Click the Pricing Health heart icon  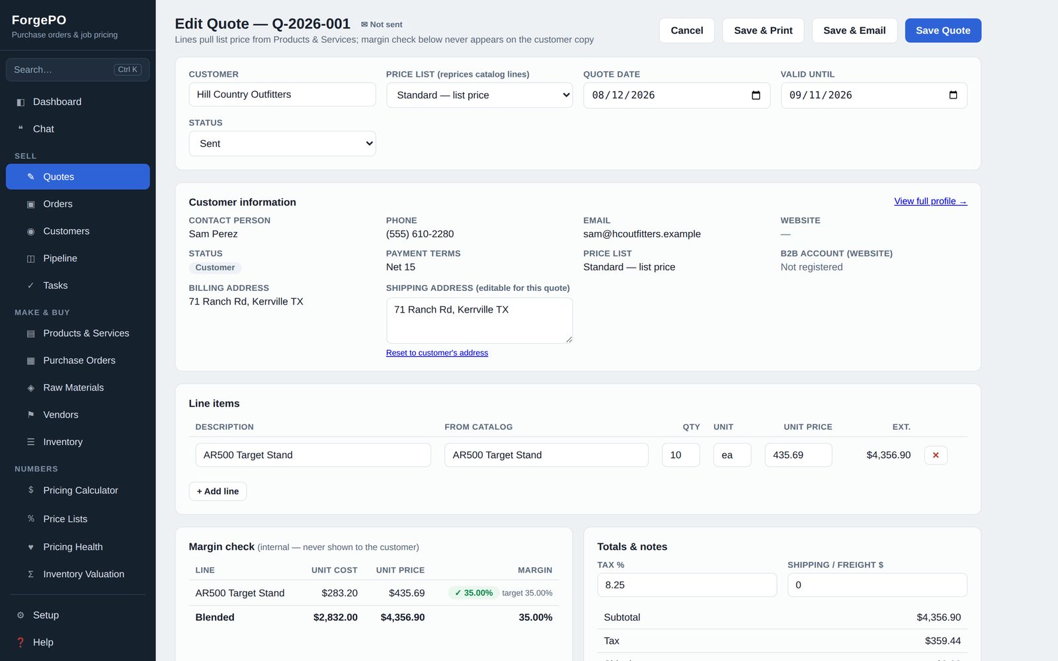coord(30,547)
